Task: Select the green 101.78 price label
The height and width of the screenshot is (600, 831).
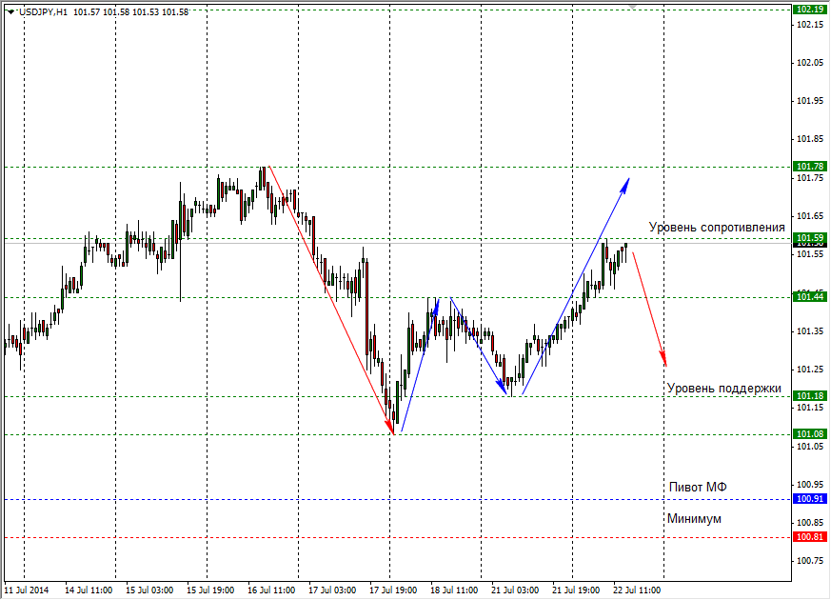Action: tap(810, 167)
